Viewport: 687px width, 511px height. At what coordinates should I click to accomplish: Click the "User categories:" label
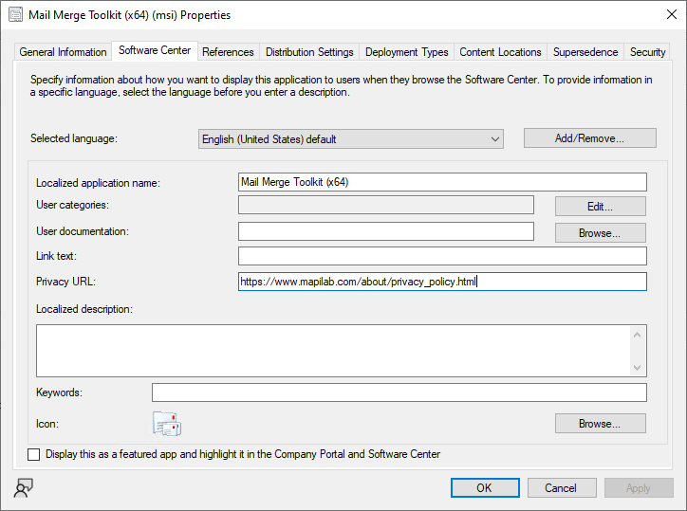pos(72,205)
